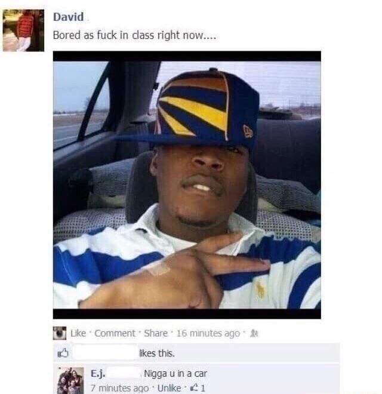Click the whited-out liker name
Viewport: 382px width, 394px height.
(105, 353)
